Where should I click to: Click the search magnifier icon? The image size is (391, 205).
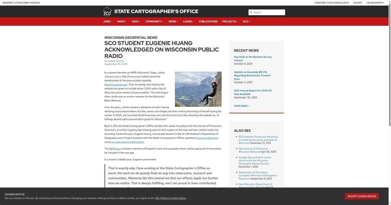(251, 12)
